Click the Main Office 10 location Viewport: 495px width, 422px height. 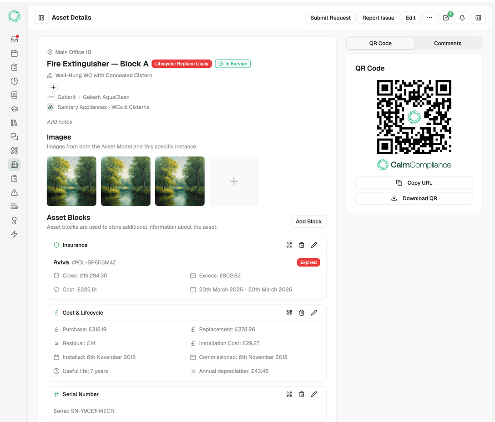click(x=73, y=52)
